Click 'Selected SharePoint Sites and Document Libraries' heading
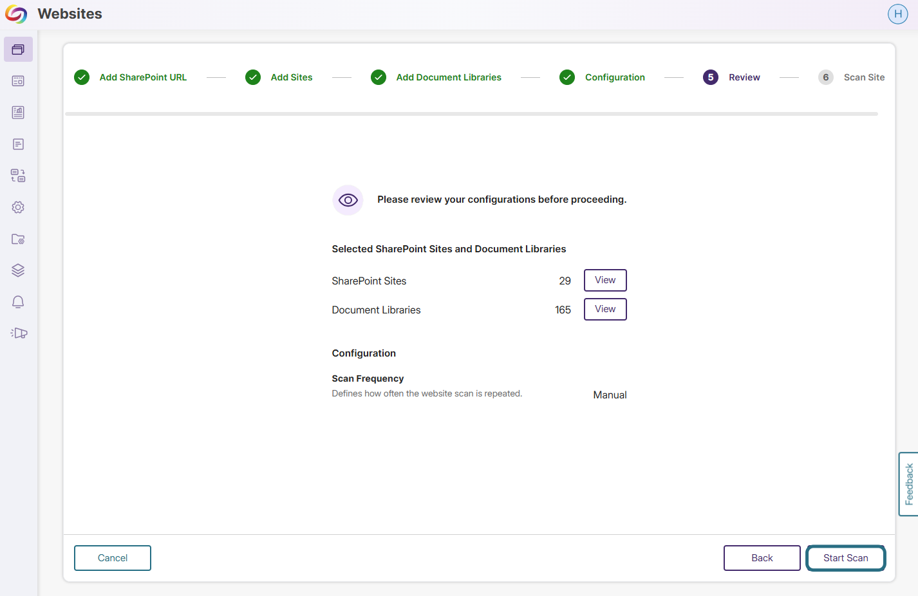 [449, 249]
